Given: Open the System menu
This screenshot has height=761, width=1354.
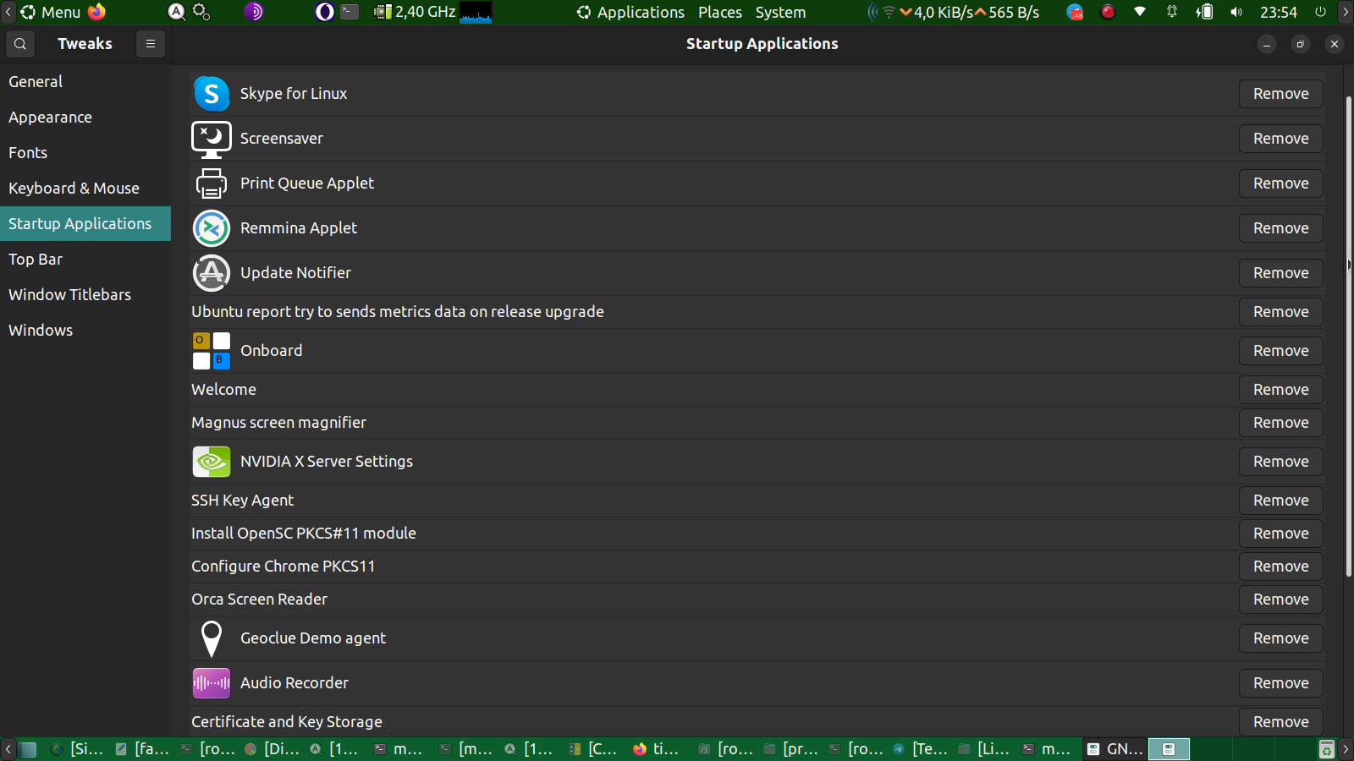Looking at the screenshot, I should 780,12.
